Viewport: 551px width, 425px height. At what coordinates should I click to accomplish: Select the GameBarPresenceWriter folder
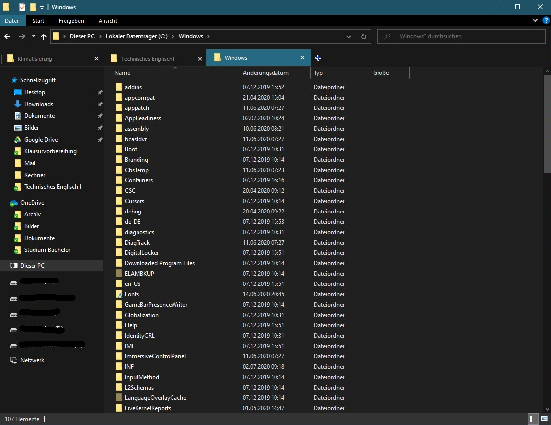pyautogui.click(x=156, y=304)
